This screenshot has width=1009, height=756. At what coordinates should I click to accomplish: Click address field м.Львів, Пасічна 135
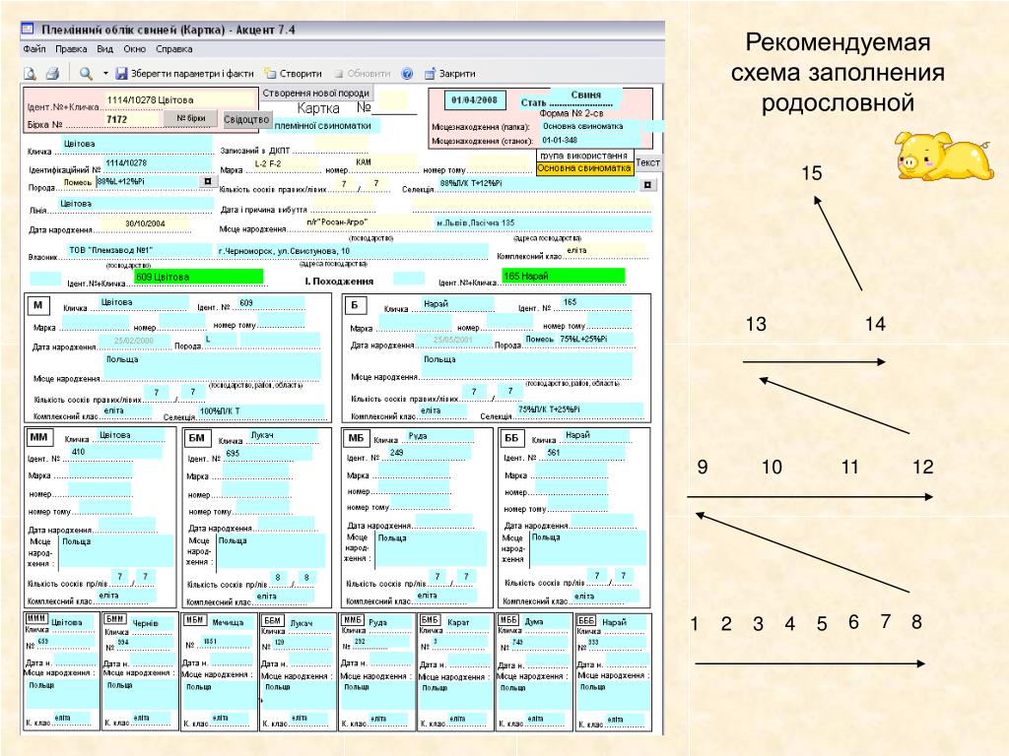[544, 223]
